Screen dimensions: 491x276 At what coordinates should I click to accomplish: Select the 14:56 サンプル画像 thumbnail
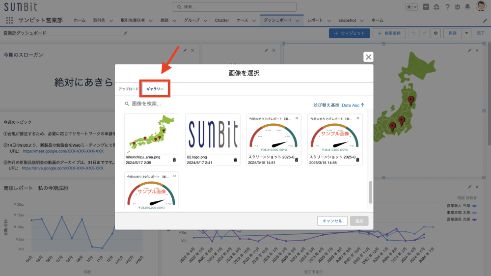(335, 134)
